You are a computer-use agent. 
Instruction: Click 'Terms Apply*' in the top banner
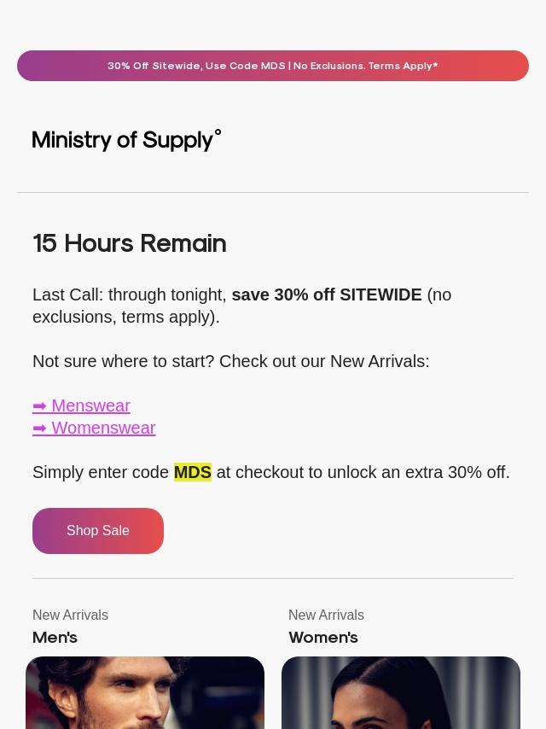(403, 66)
